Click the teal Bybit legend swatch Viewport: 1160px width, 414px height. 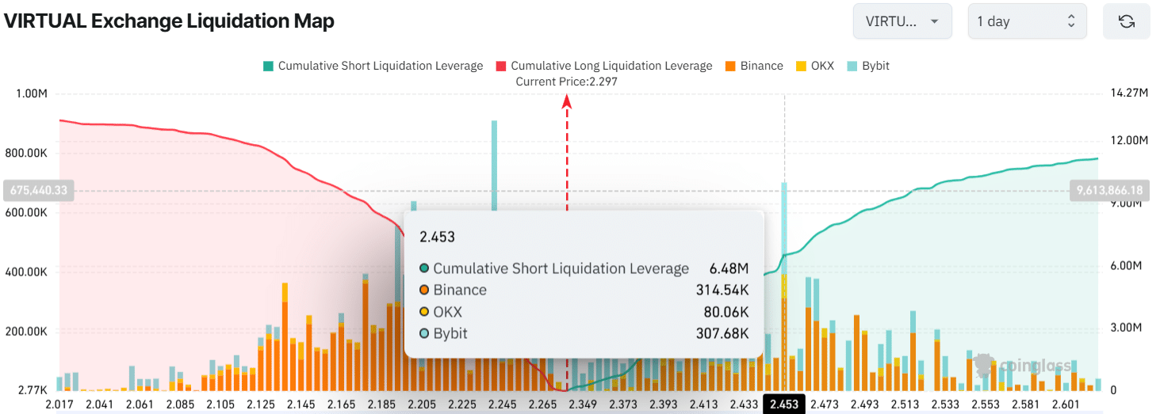[x=852, y=66]
